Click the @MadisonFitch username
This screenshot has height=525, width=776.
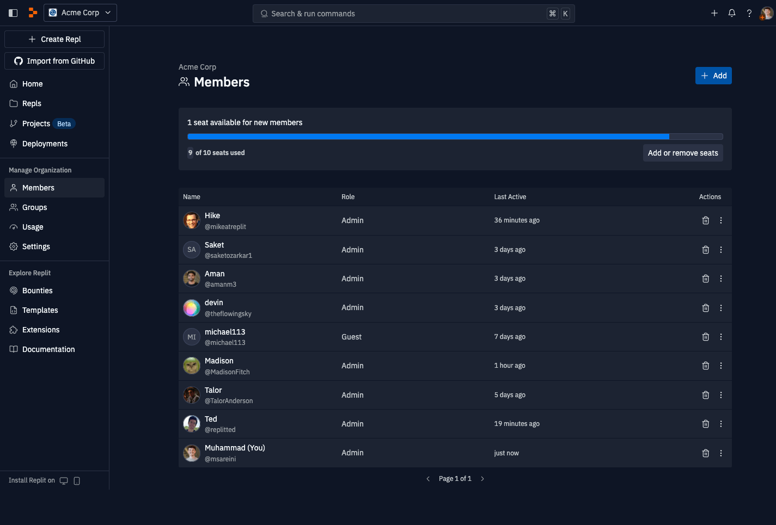coord(227,372)
